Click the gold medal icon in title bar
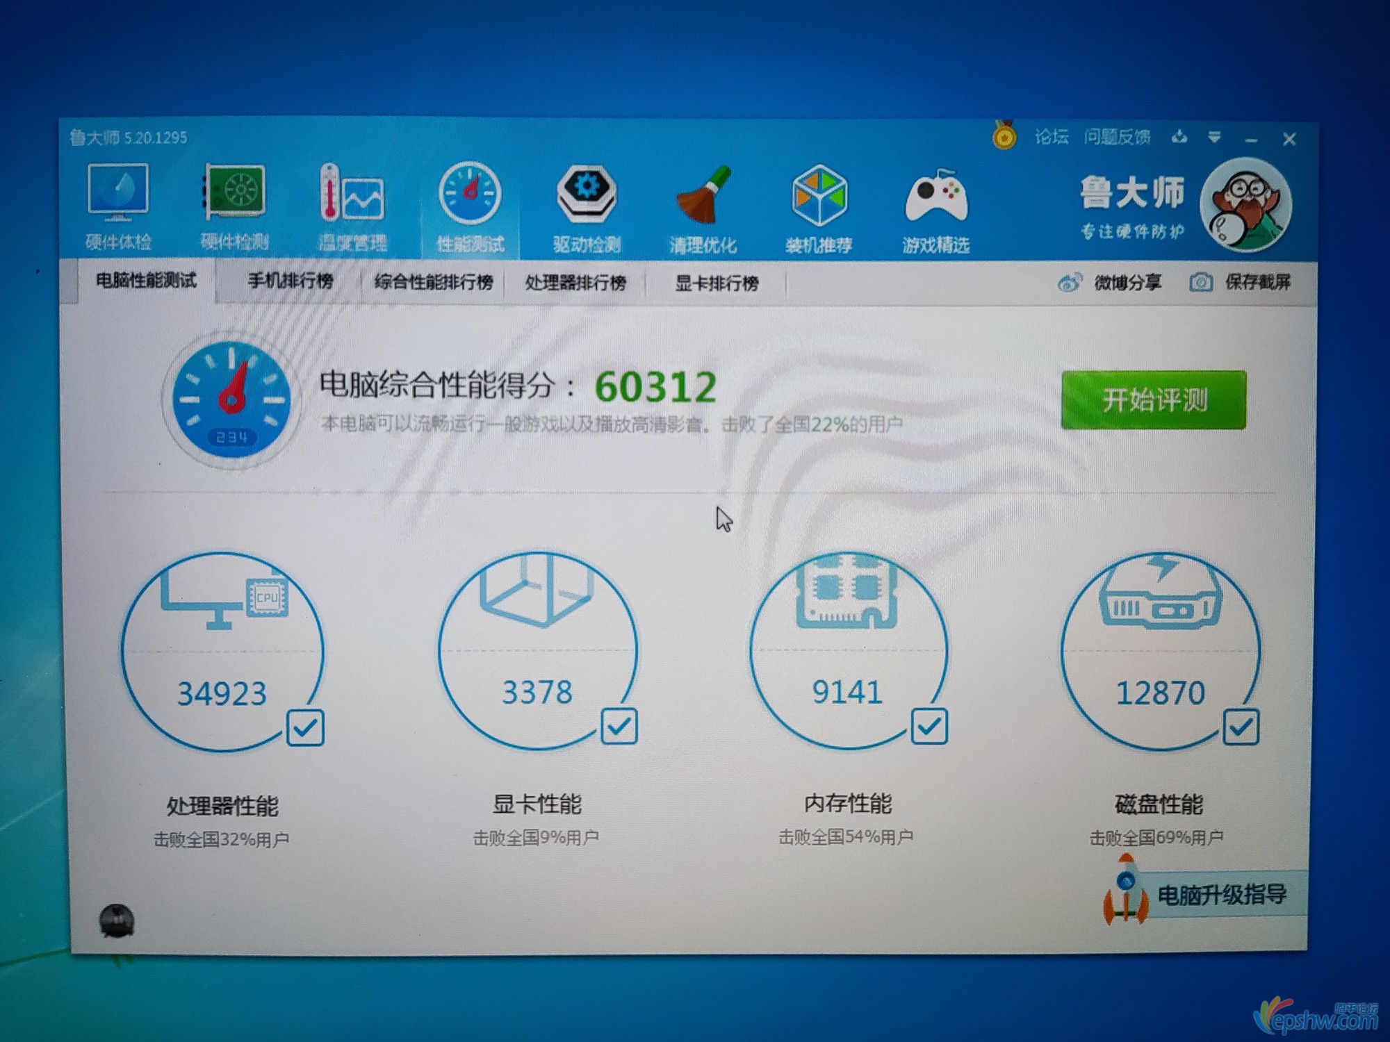 pos(1004,135)
